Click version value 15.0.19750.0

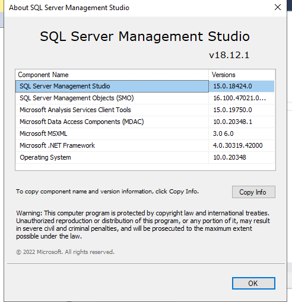(233, 110)
